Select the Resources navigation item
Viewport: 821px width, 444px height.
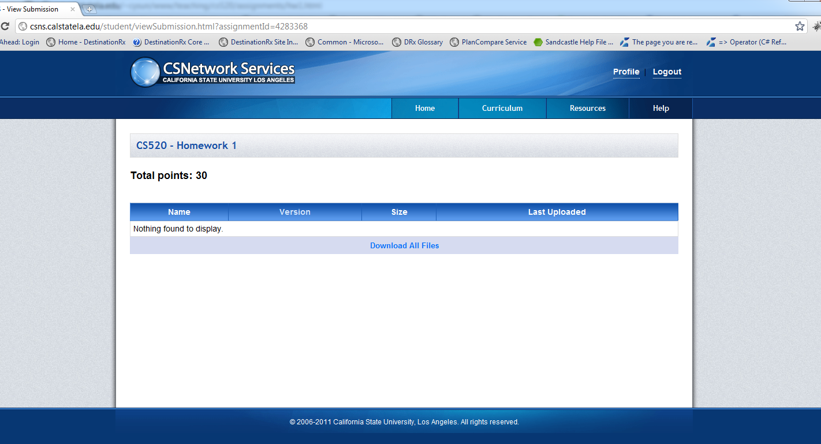(587, 108)
